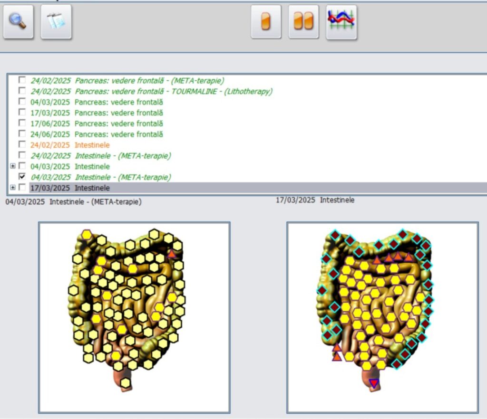Select the 24/02/2025 Intestinele META-terapie entry
Screen dimensions: 487x419
pos(100,156)
